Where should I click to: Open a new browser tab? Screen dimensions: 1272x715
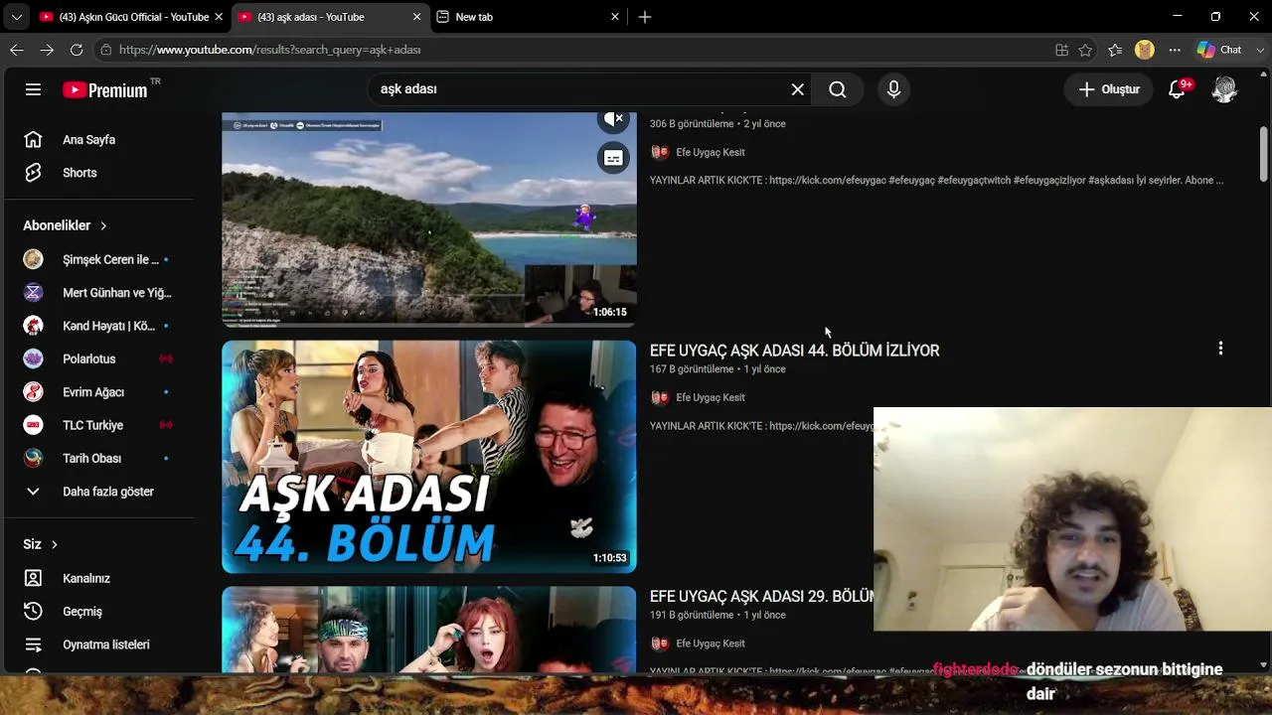(645, 17)
